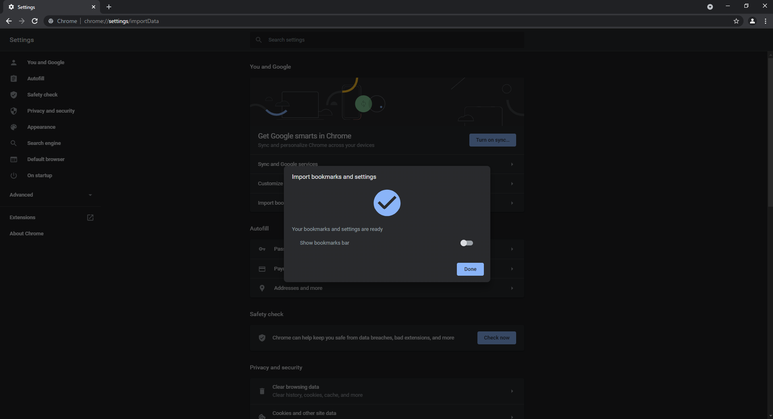Click the Passwords key icon

pos(262,249)
